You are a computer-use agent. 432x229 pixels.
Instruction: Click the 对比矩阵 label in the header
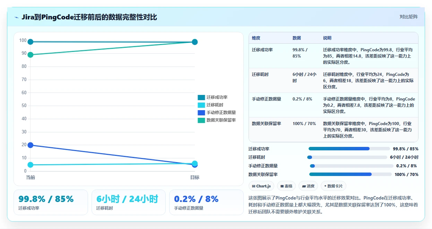(x=409, y=17)
